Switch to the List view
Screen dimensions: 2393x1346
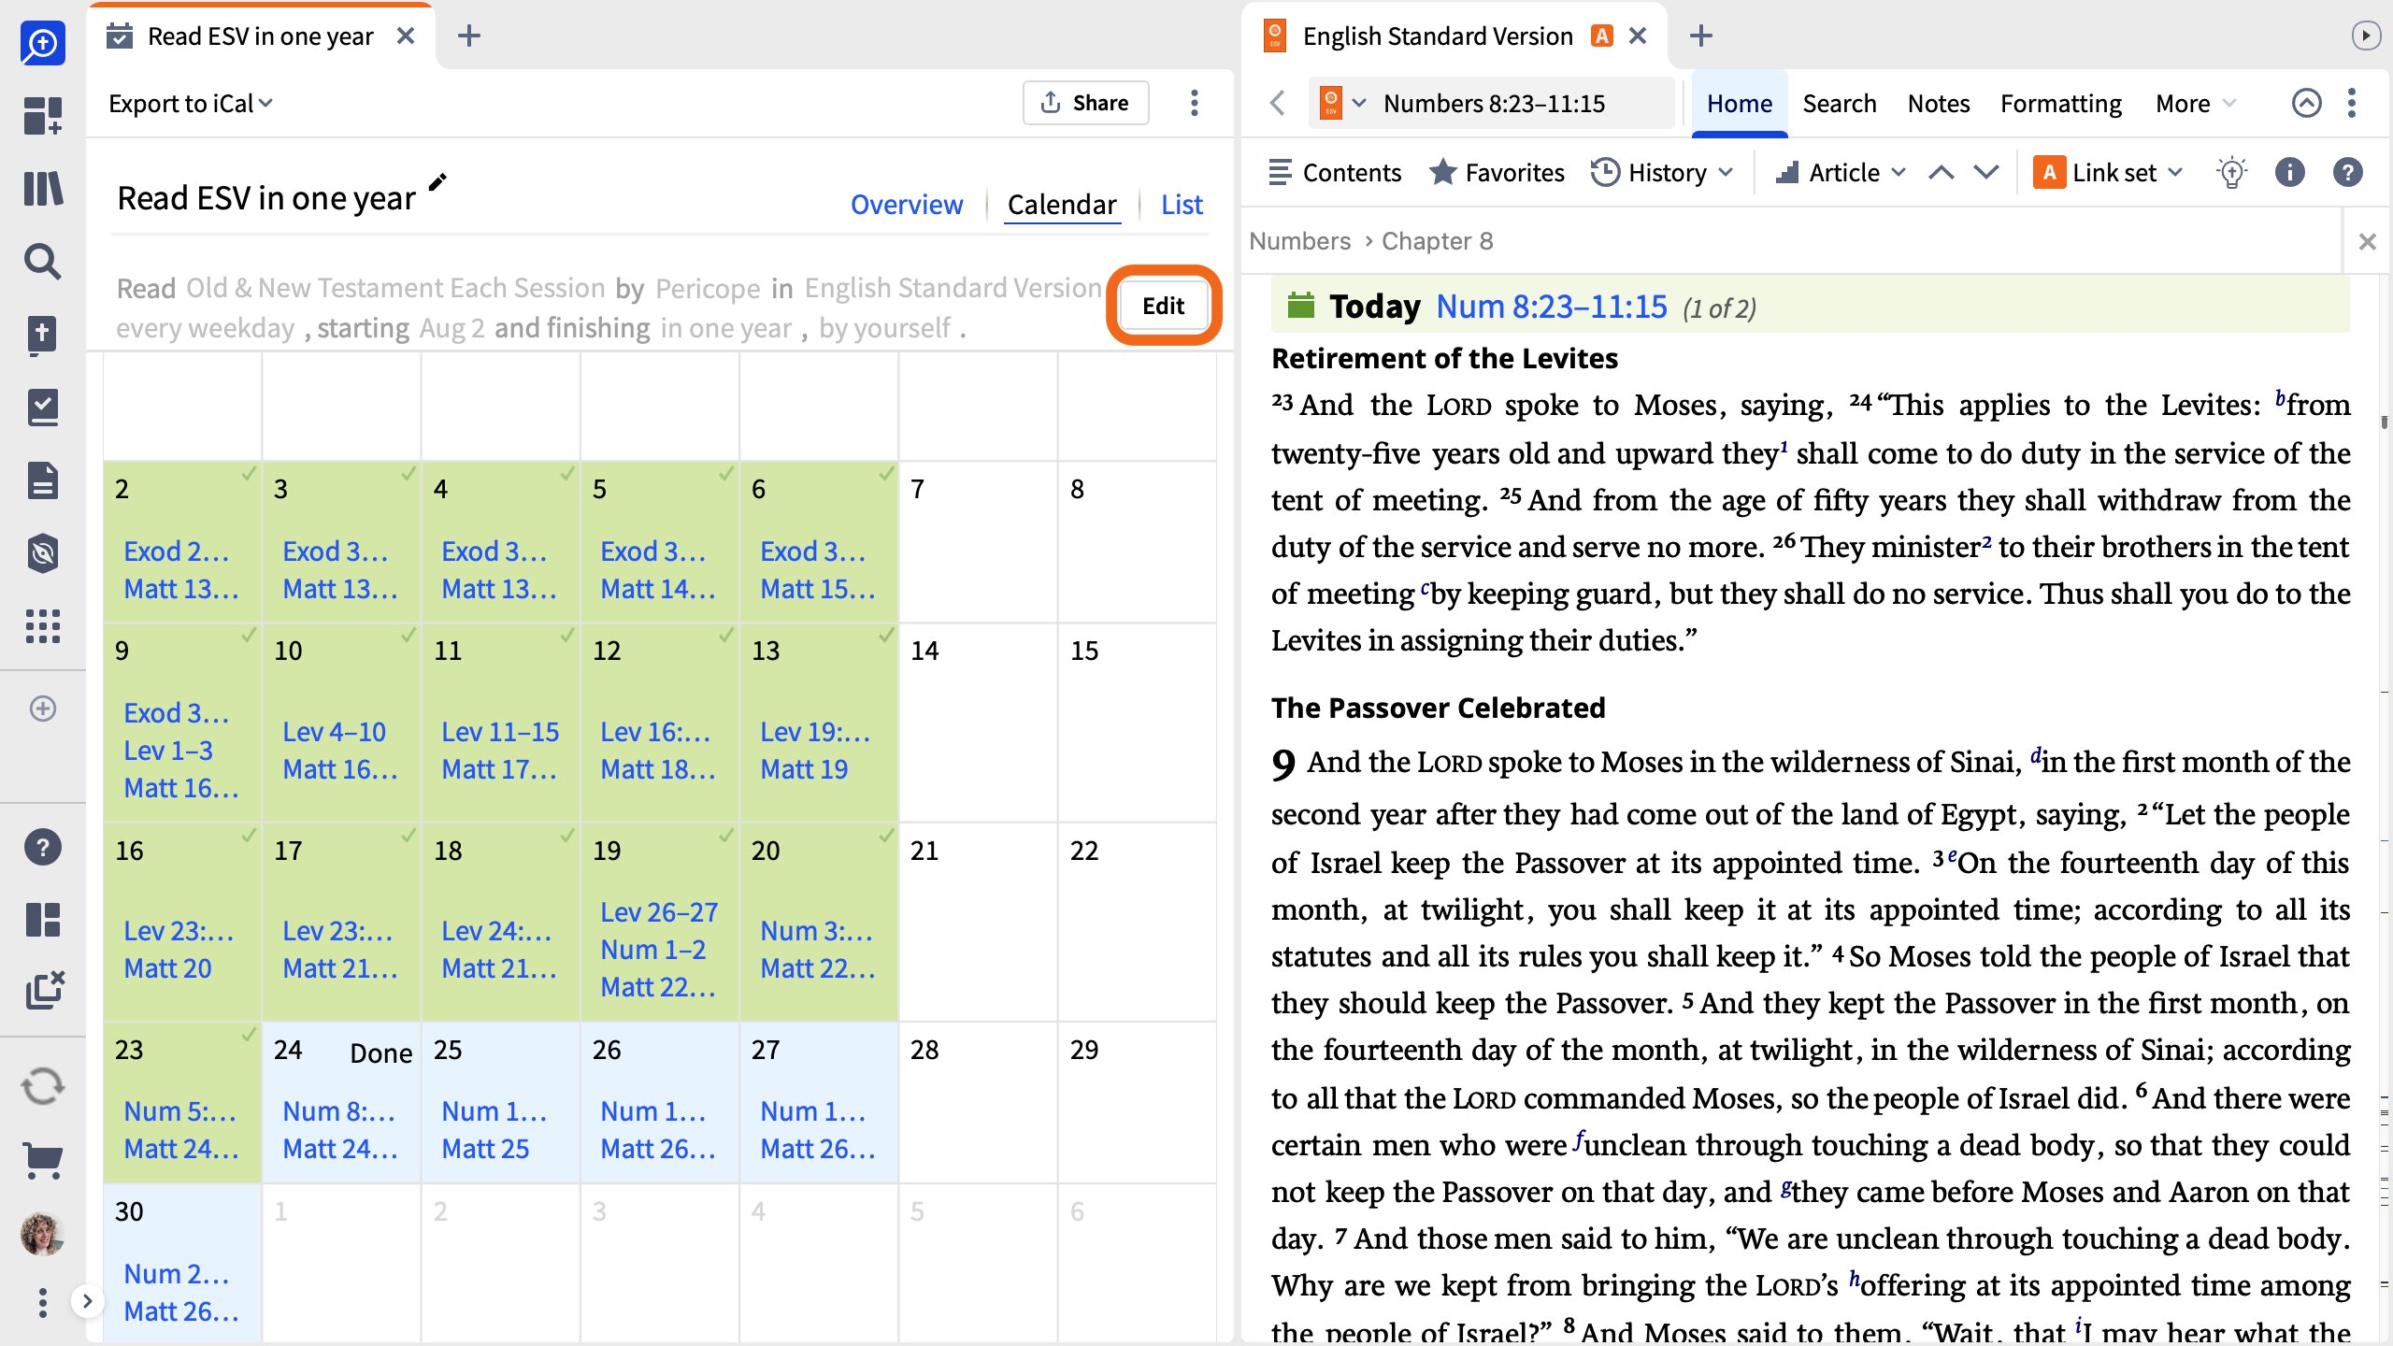(1182, 204)
